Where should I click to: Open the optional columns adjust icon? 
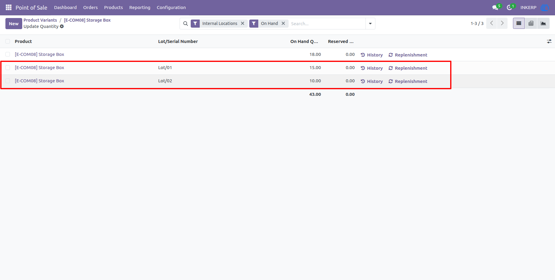[549, 41]
